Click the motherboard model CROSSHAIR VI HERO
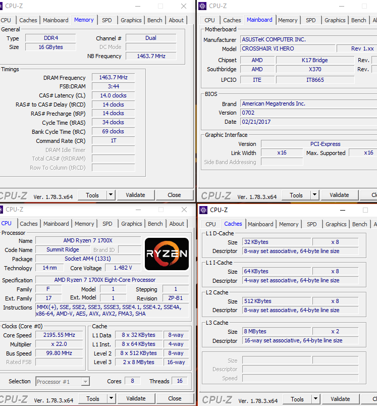This screenshot has width=377, height=406. 288,48
